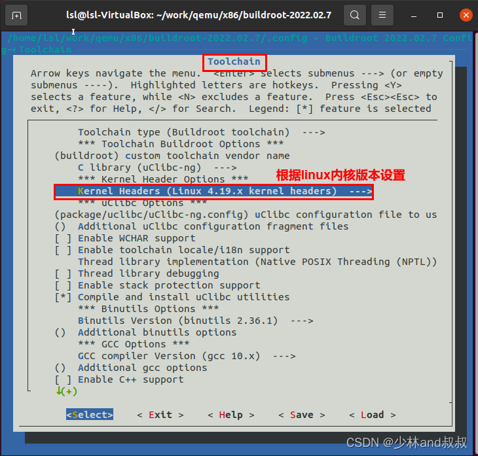
Task: Click the green scroll-down (+) indicator
Action: [66, 391]
